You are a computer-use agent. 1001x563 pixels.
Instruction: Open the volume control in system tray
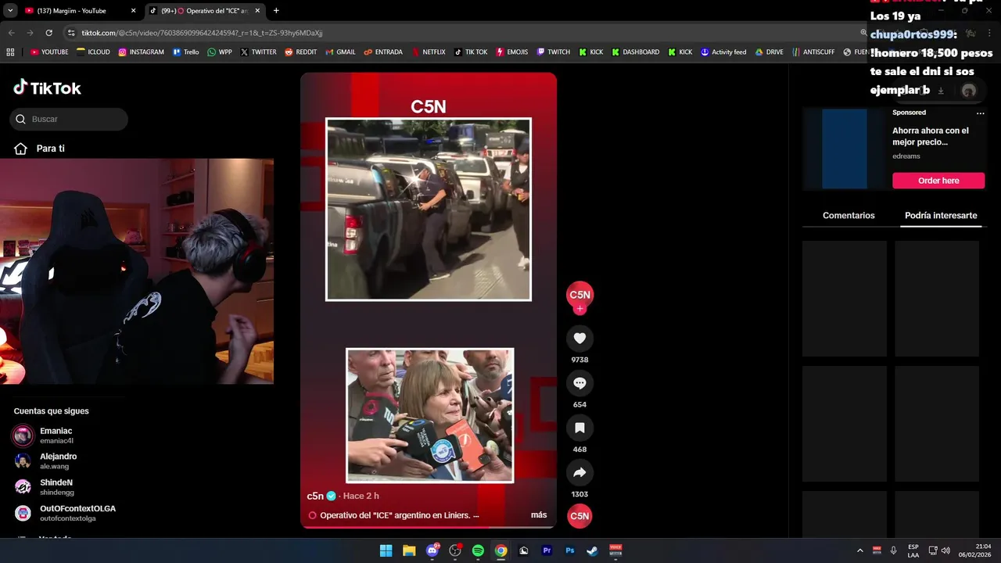point(945,550)
